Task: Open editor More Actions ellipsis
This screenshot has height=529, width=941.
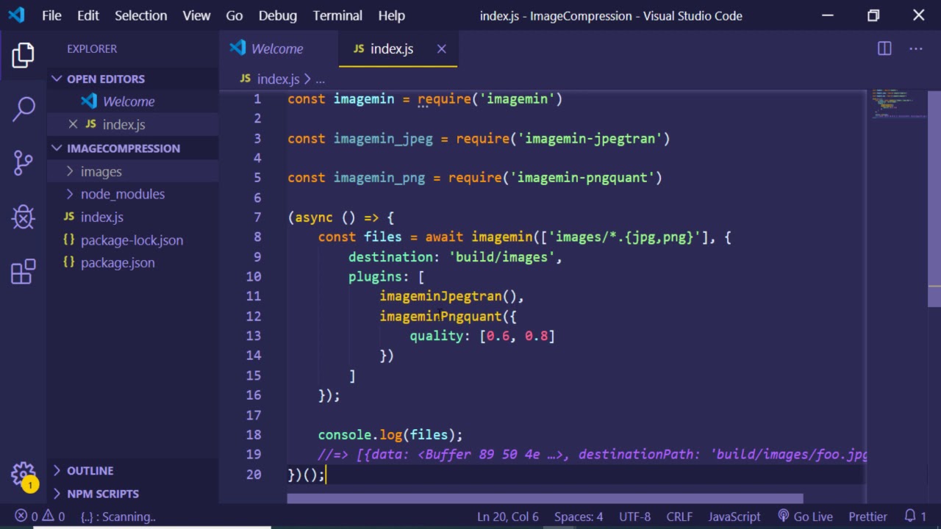Action: pos(915,48)
